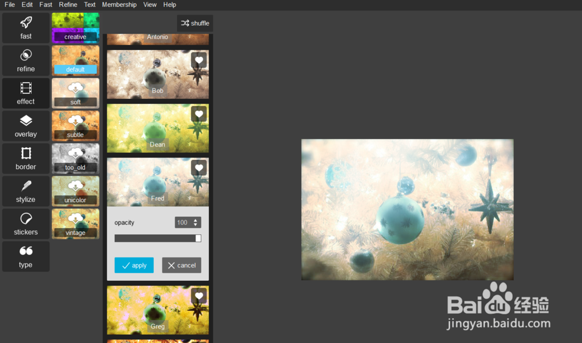Viewport: 582px width, 343px height.
Task: Download the soft effect pack
Action: (75, 93)
